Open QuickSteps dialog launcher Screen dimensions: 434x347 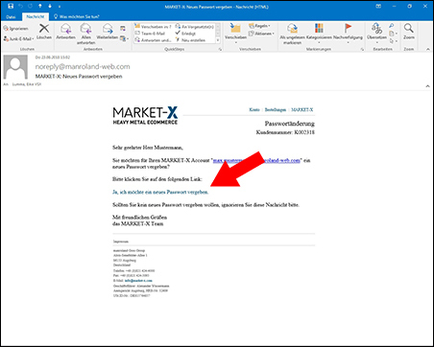tap(220, 49)
